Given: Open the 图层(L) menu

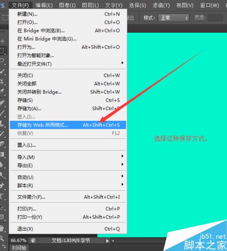Looking at the screenshot, I should click(90, 5).
